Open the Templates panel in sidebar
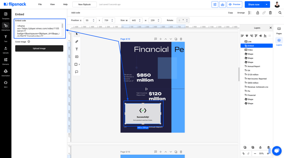Viewport: 284px width, 158px height. 6,16
